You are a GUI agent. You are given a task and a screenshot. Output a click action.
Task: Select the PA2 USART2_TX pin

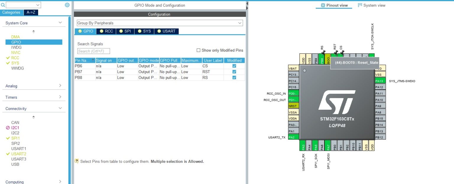293,137
